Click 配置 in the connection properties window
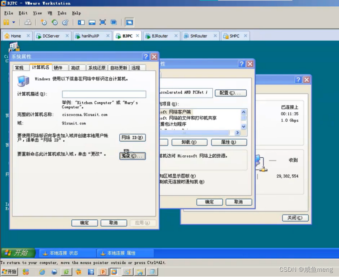The image size is (339, 277). click(x=231, y=93)
